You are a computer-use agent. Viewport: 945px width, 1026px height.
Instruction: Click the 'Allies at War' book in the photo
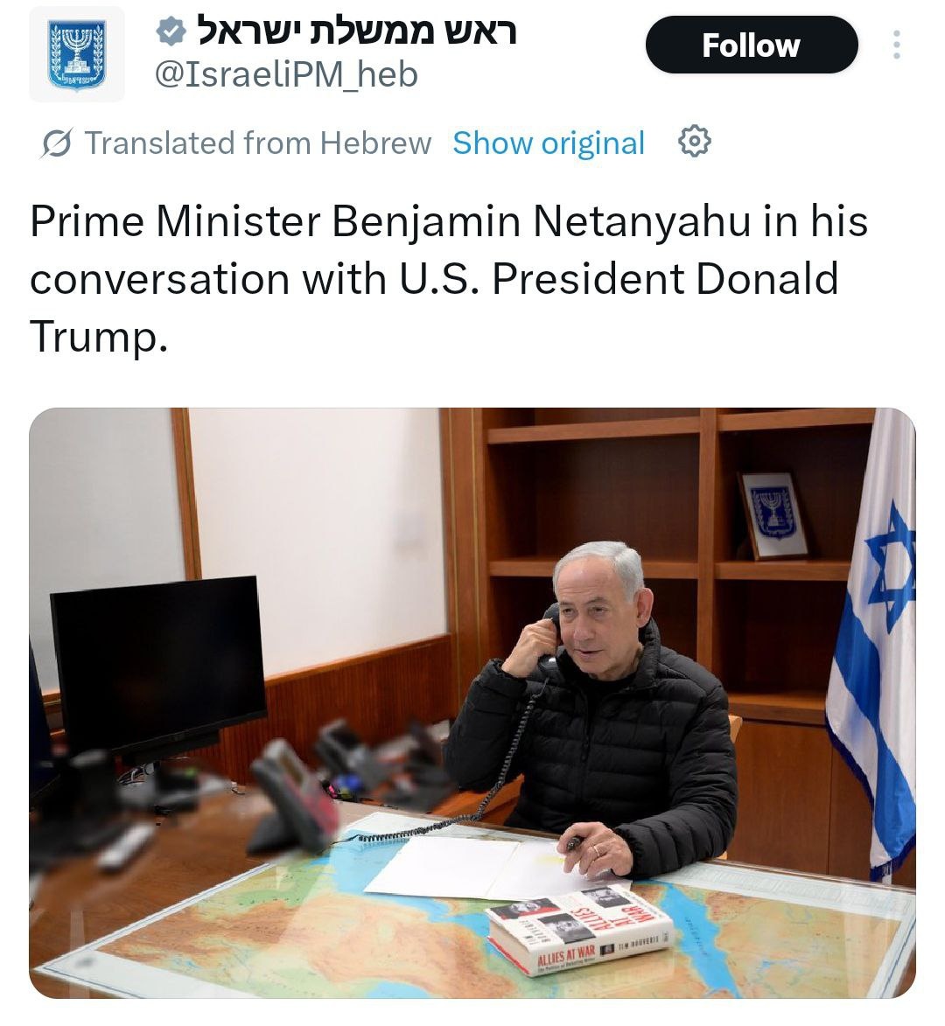(x=580, y=930)
